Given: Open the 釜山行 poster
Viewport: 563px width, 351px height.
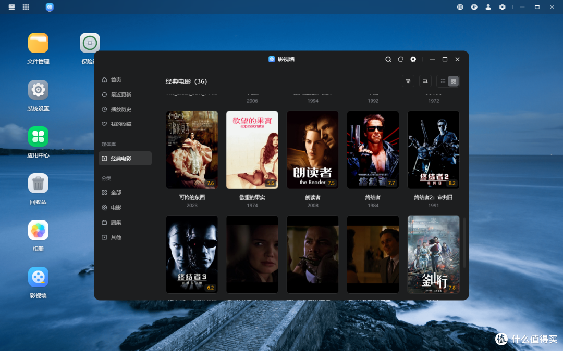Looking at the screenshot, I should [433, 254].
